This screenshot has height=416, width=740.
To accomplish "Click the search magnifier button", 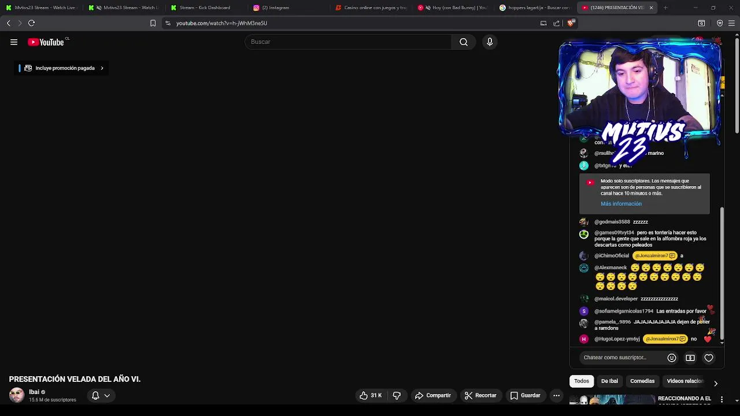I will [464, 42].
